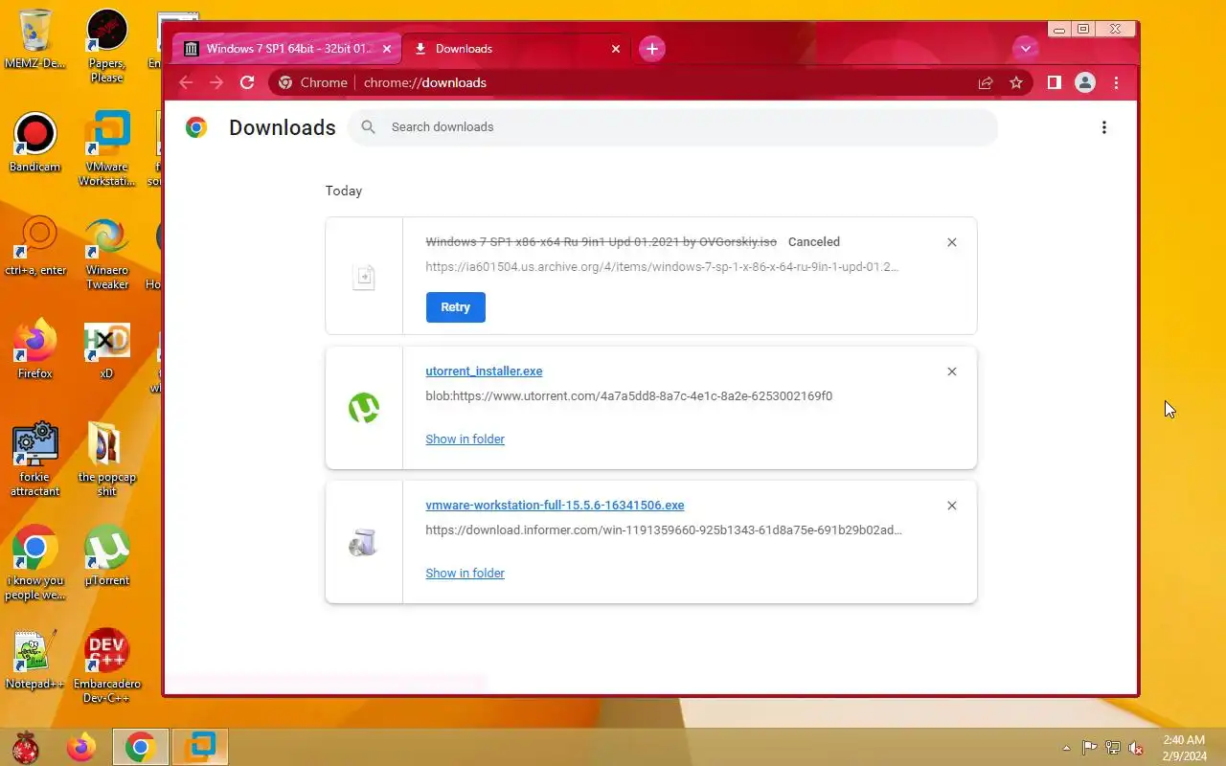
Task: Click the Retry button for canceled ISO
Action: [x=456, y=307]
